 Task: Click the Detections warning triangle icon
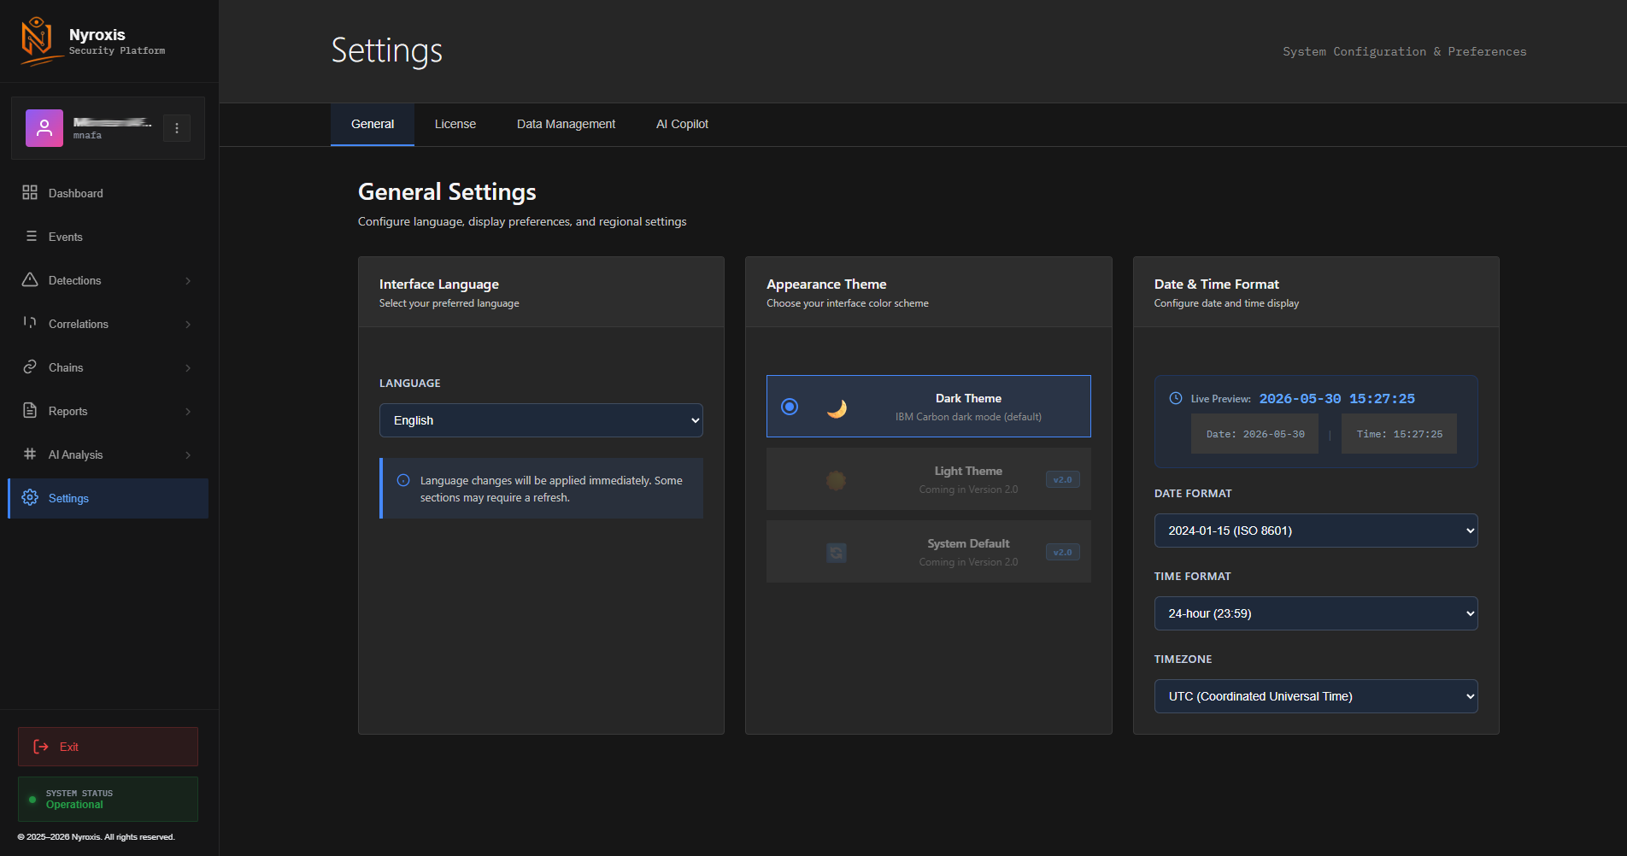point(30,280)
